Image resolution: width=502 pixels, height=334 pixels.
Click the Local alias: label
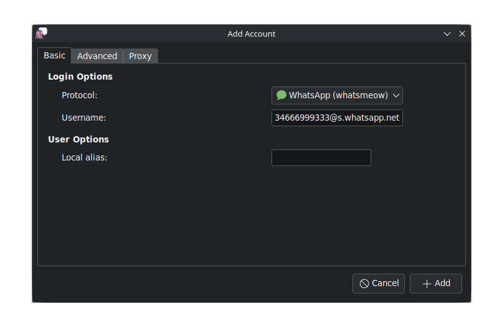pyautogui.click(x=84, y=157)
